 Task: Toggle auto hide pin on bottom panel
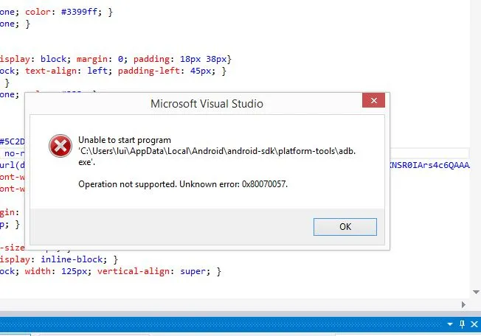tap(462, 324)
